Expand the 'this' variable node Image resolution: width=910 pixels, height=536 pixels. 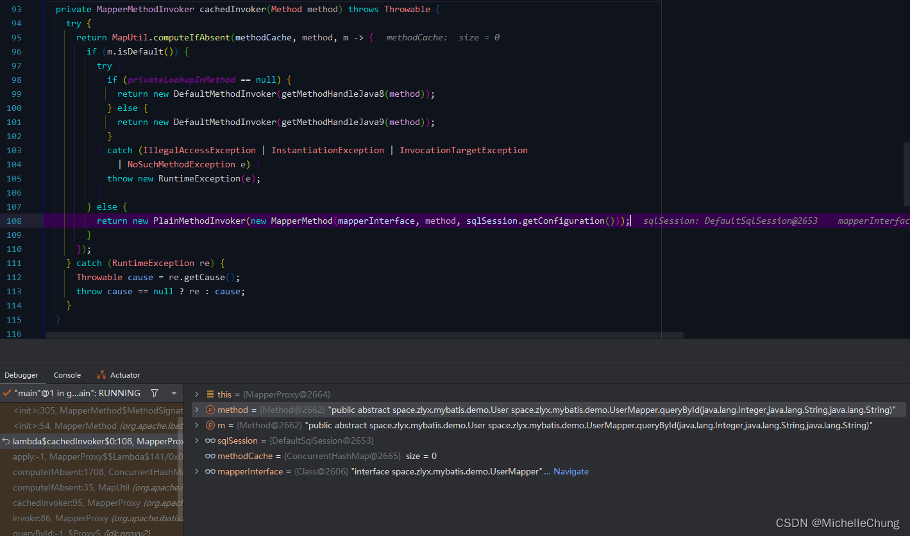coord(197,394)
